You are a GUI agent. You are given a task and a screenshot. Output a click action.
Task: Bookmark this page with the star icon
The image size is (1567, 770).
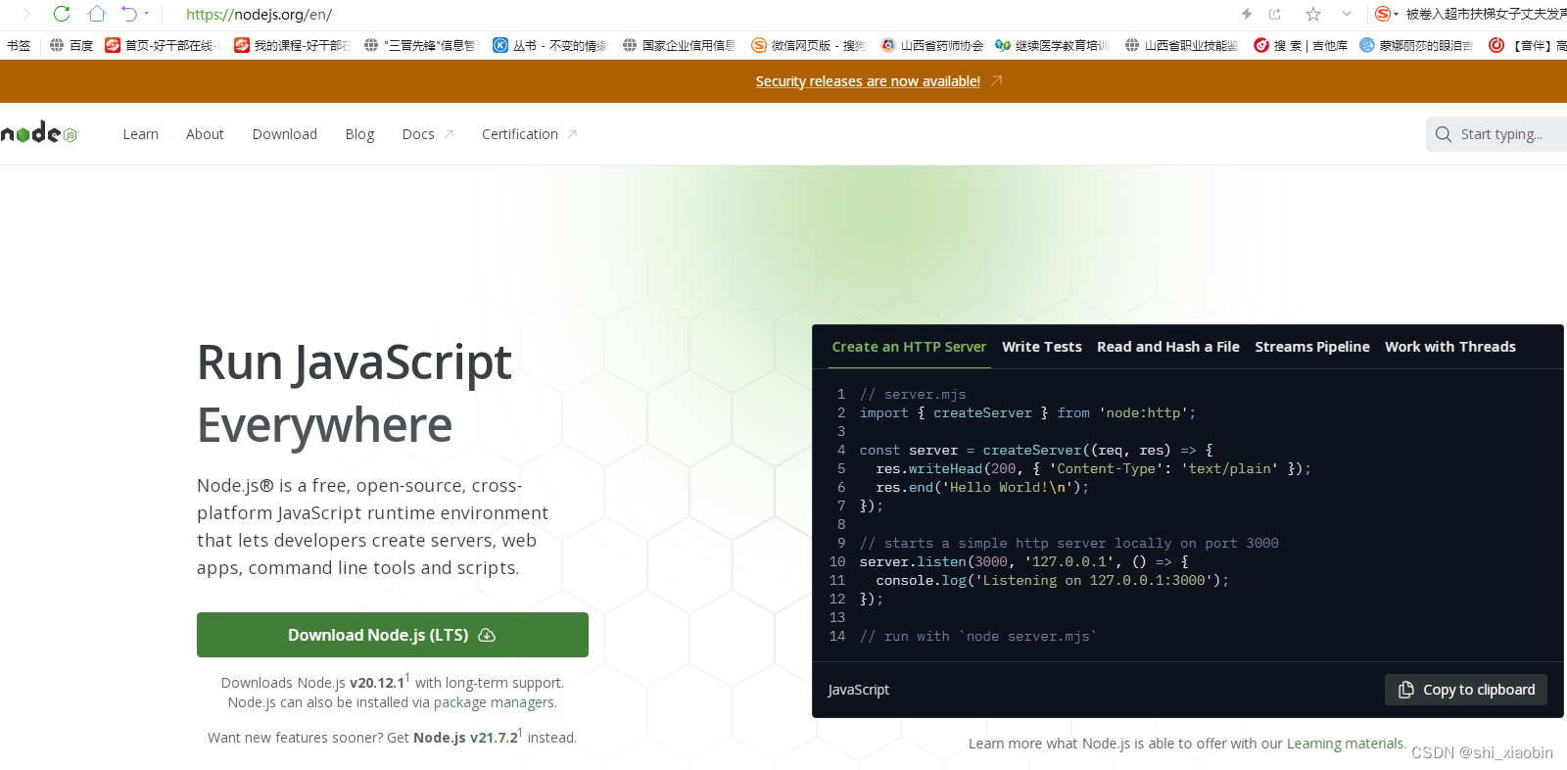pyautogui.click(x=1313, y=14)
